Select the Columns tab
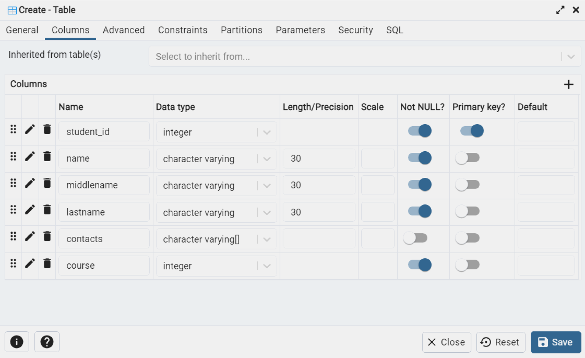Image resolution: width=585 pixels, height=358 pixels. [x=71, y=30]
